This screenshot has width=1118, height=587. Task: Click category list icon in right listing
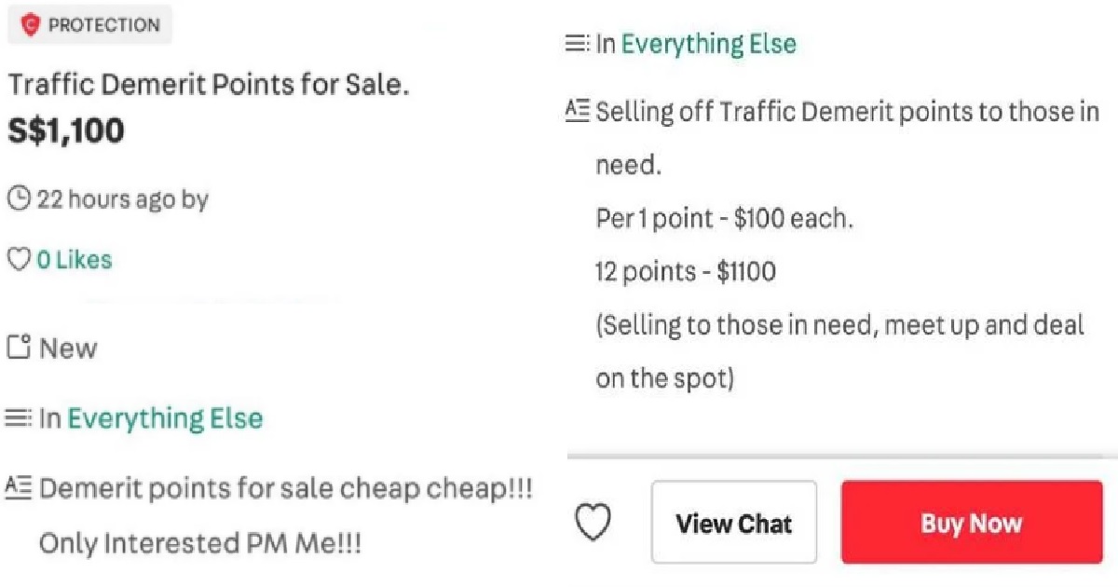pos(578,44)
